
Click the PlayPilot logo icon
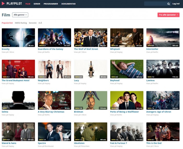pos(3,4)
